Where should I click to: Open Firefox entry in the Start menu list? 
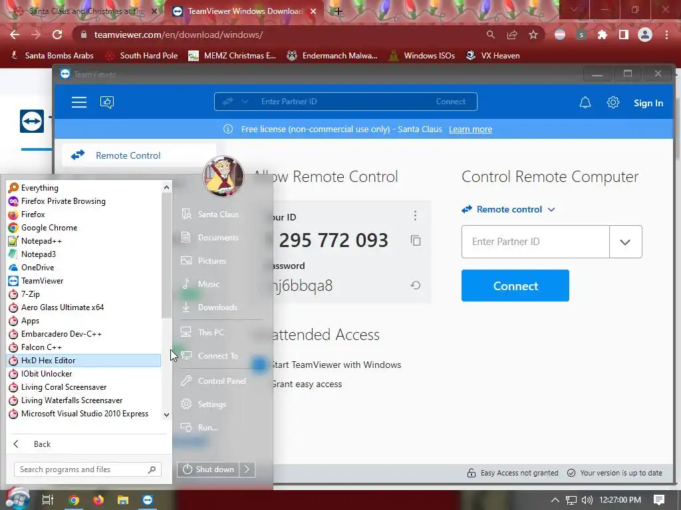tap(84, 214)
